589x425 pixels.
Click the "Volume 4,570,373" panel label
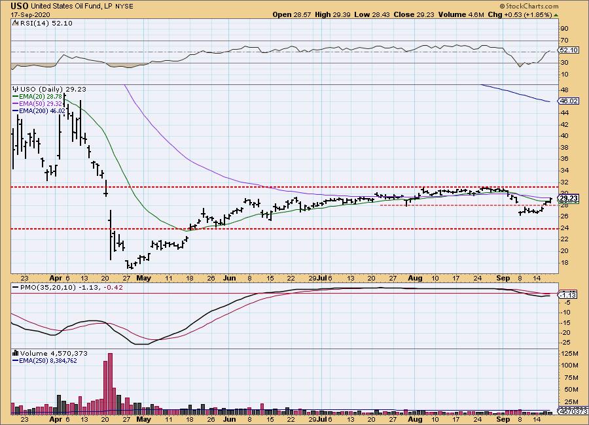(54, 353)
